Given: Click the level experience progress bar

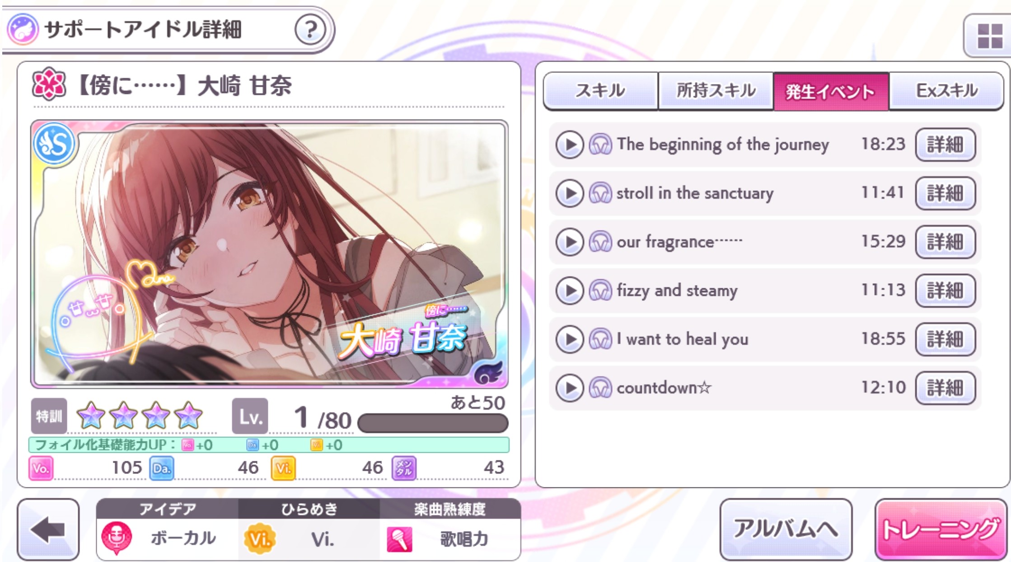Looking at the screenshot, I should [x=433, y=423].
